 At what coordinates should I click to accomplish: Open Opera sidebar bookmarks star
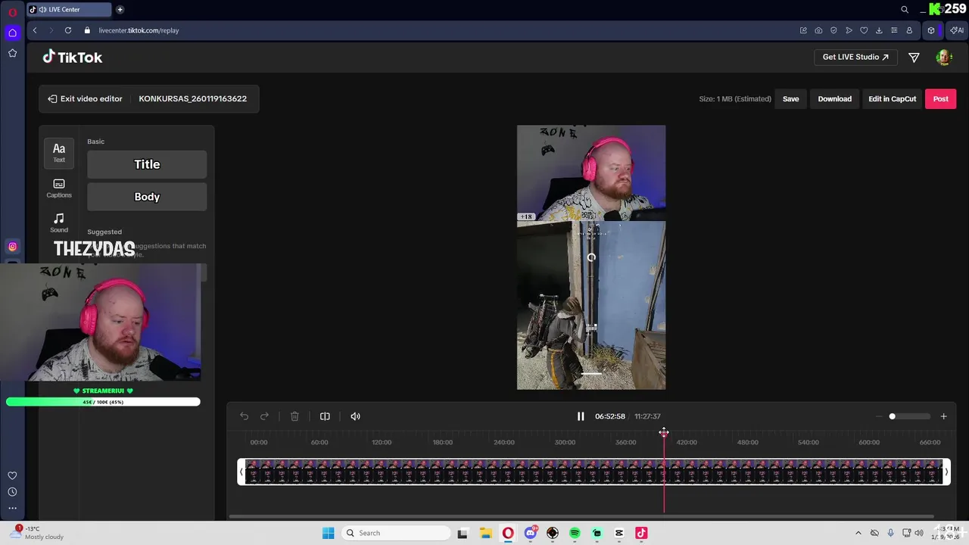tap(12, 53)
